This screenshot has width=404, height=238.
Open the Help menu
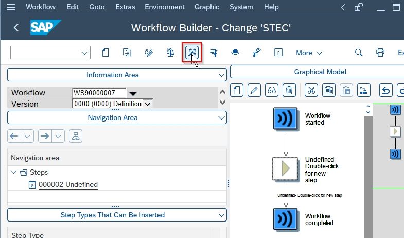point(271,7)
